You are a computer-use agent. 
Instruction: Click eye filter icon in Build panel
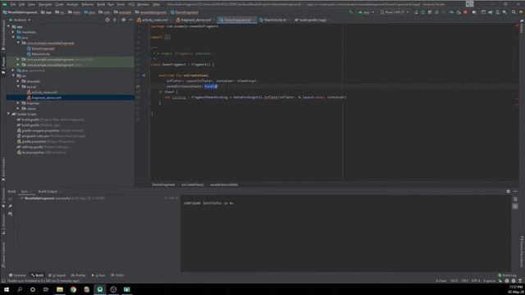[11, 213]
